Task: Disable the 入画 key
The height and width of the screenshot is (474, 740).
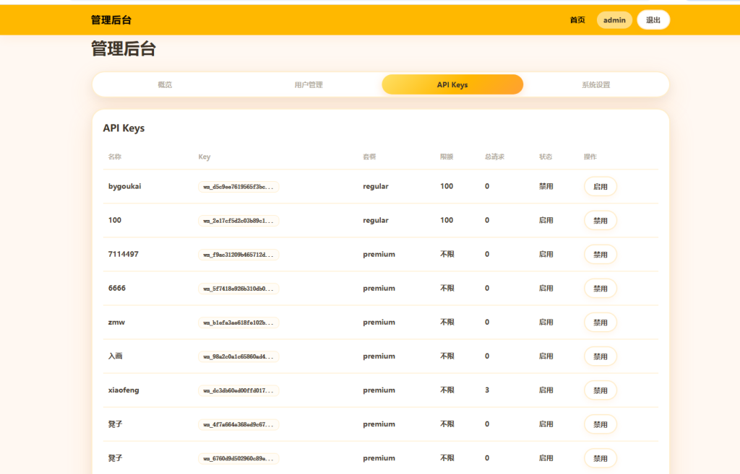Action: pyautogui.click(x=601, y=356)
